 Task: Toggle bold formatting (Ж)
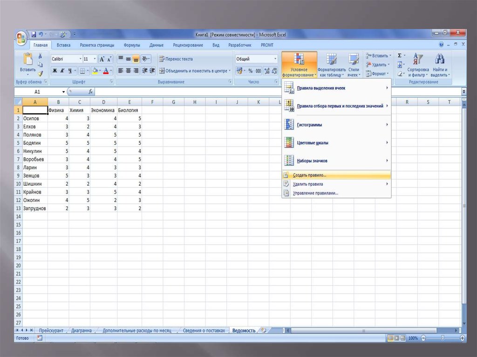pyautogui.click(x=55, y=71)
